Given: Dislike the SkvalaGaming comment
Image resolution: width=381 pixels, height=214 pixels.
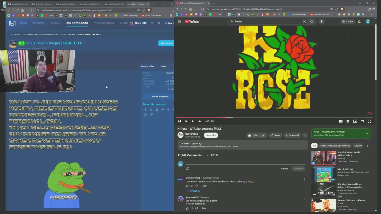Looking at the screenshot, I should (196, 186).
